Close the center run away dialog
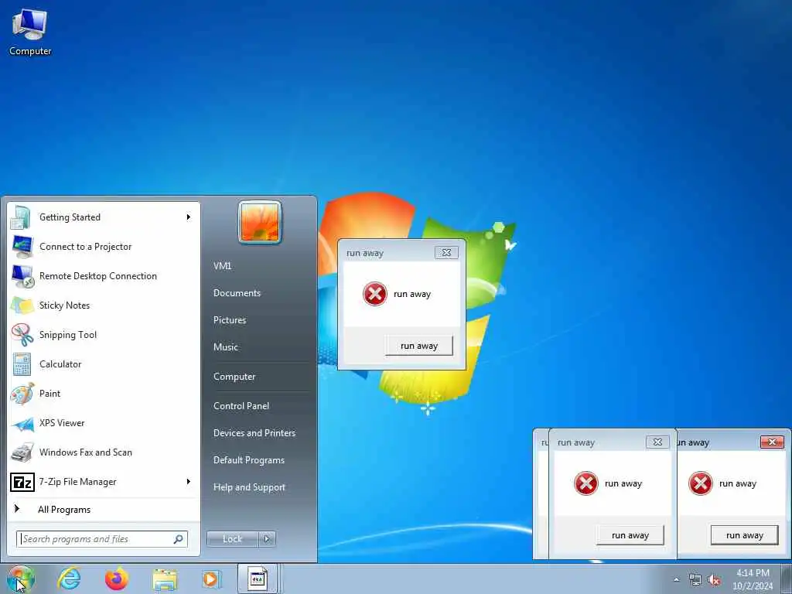 [446, 253]
